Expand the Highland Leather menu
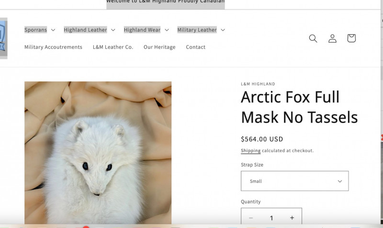The height and width of the screenshot is (228, 383). [x=90, y=30]
